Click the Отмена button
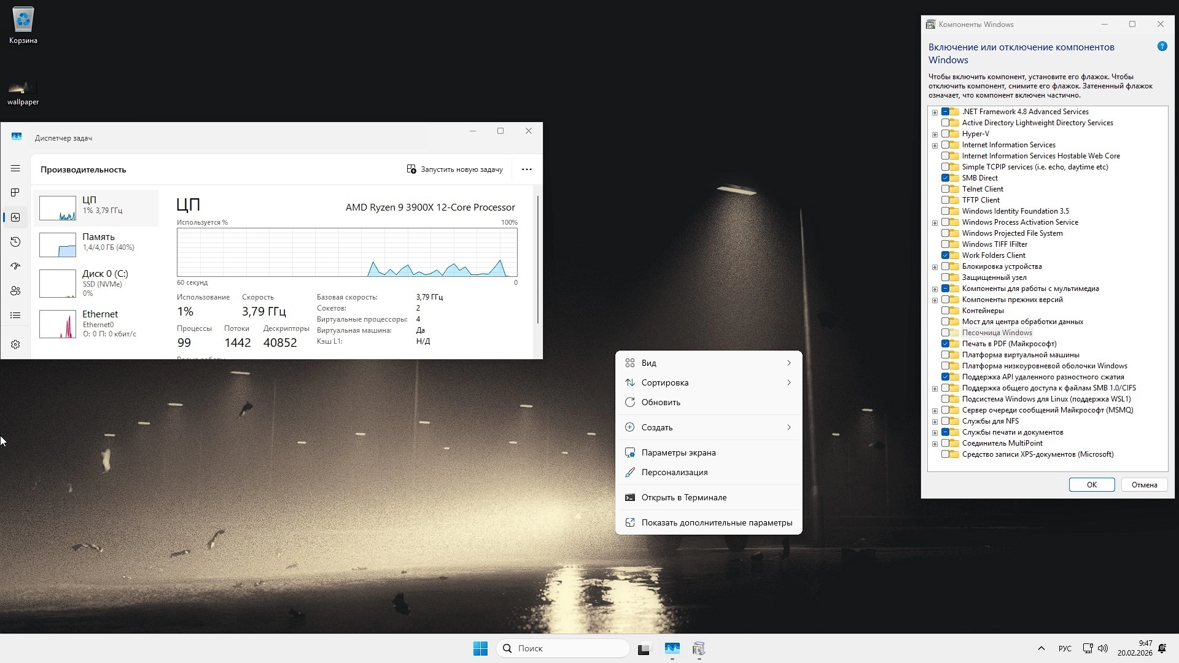This screenshot has height=663, width=1179. tap(1144, 484)
